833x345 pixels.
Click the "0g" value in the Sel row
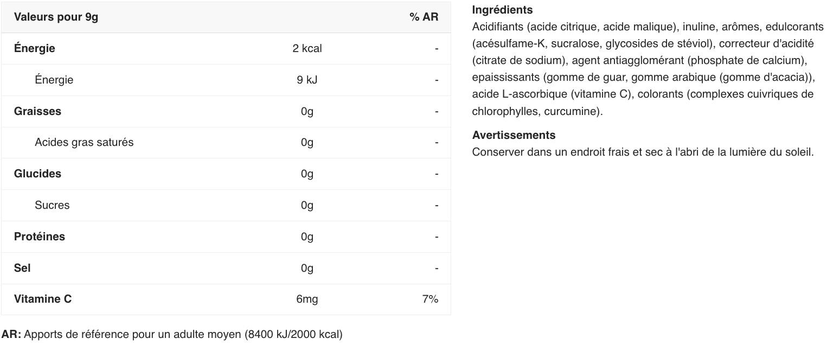[307, 268]
